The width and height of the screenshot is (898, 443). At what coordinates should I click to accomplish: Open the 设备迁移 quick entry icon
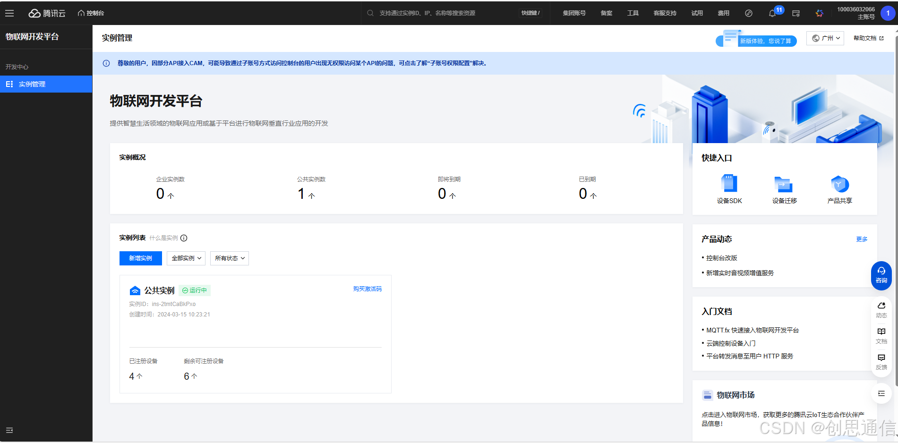click(784, 184)
